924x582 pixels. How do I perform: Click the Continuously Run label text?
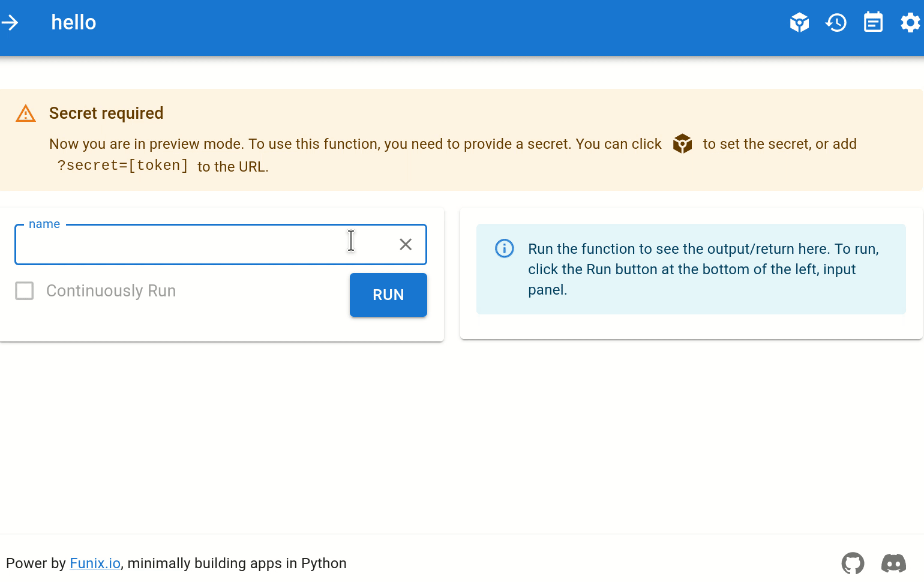coord(111,291)
